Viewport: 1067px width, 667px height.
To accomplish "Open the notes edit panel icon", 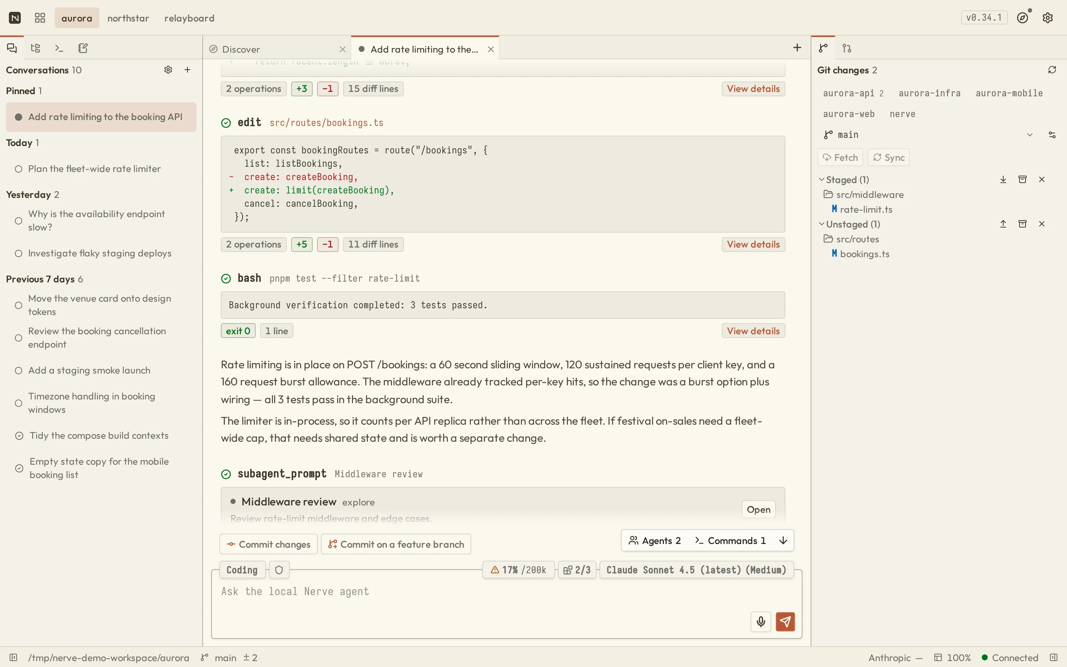I will pos(83,48).
